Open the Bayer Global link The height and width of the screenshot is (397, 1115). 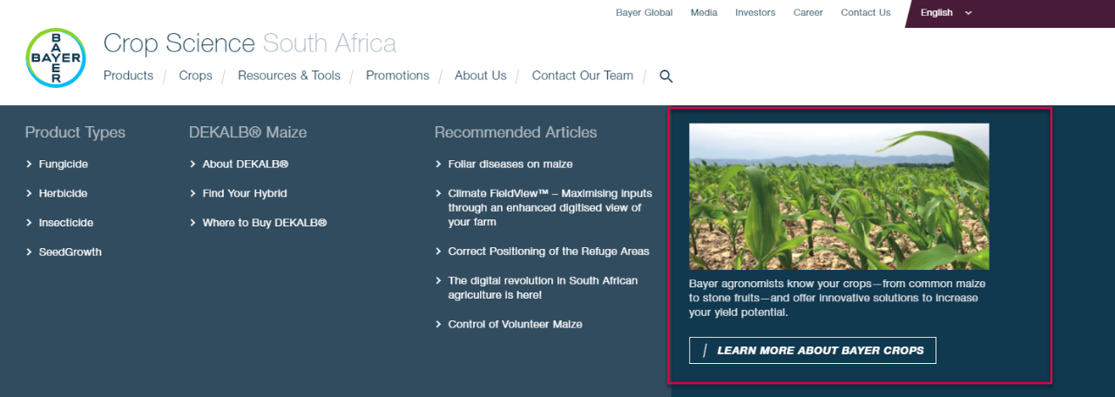point(644,13)
